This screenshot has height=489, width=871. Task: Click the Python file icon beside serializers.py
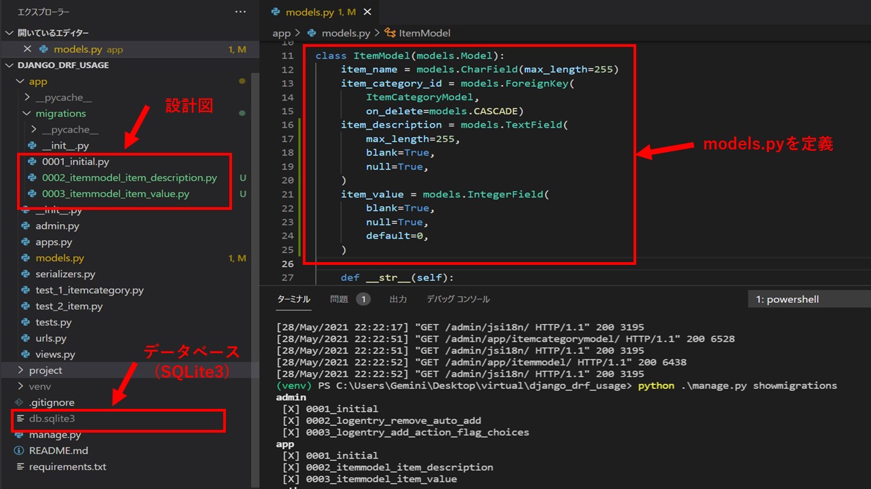[26, 274]
